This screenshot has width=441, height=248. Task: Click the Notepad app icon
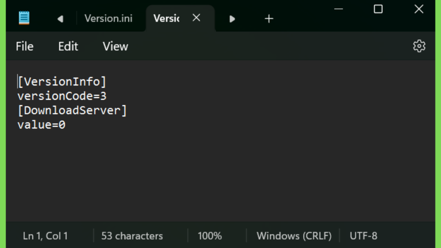pos(24,18)
